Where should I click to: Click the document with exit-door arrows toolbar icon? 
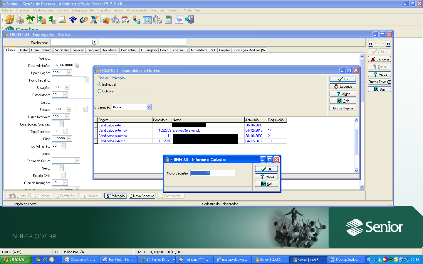pos(105,20)
